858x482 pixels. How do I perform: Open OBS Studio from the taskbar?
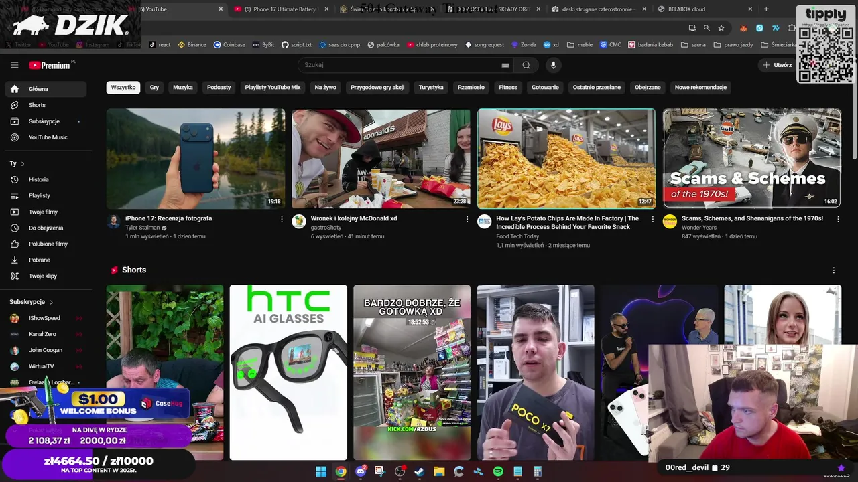(400, 471)
